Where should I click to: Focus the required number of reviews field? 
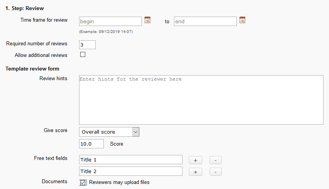pyautogui.click(x=87, y=45)
